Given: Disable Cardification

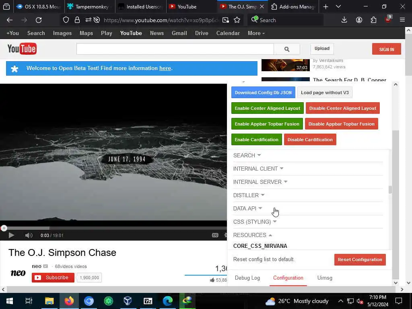Looking at the screenshot, I should [310, 140].
